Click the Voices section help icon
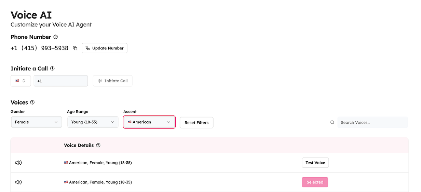This screenshot has width=421, height=192. pos(32,102)
